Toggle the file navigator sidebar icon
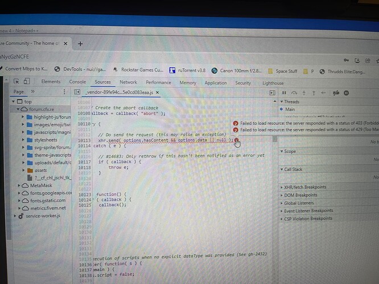Image resolution: width=379 pixels, height=284 pixels. [x=77, y=92]
